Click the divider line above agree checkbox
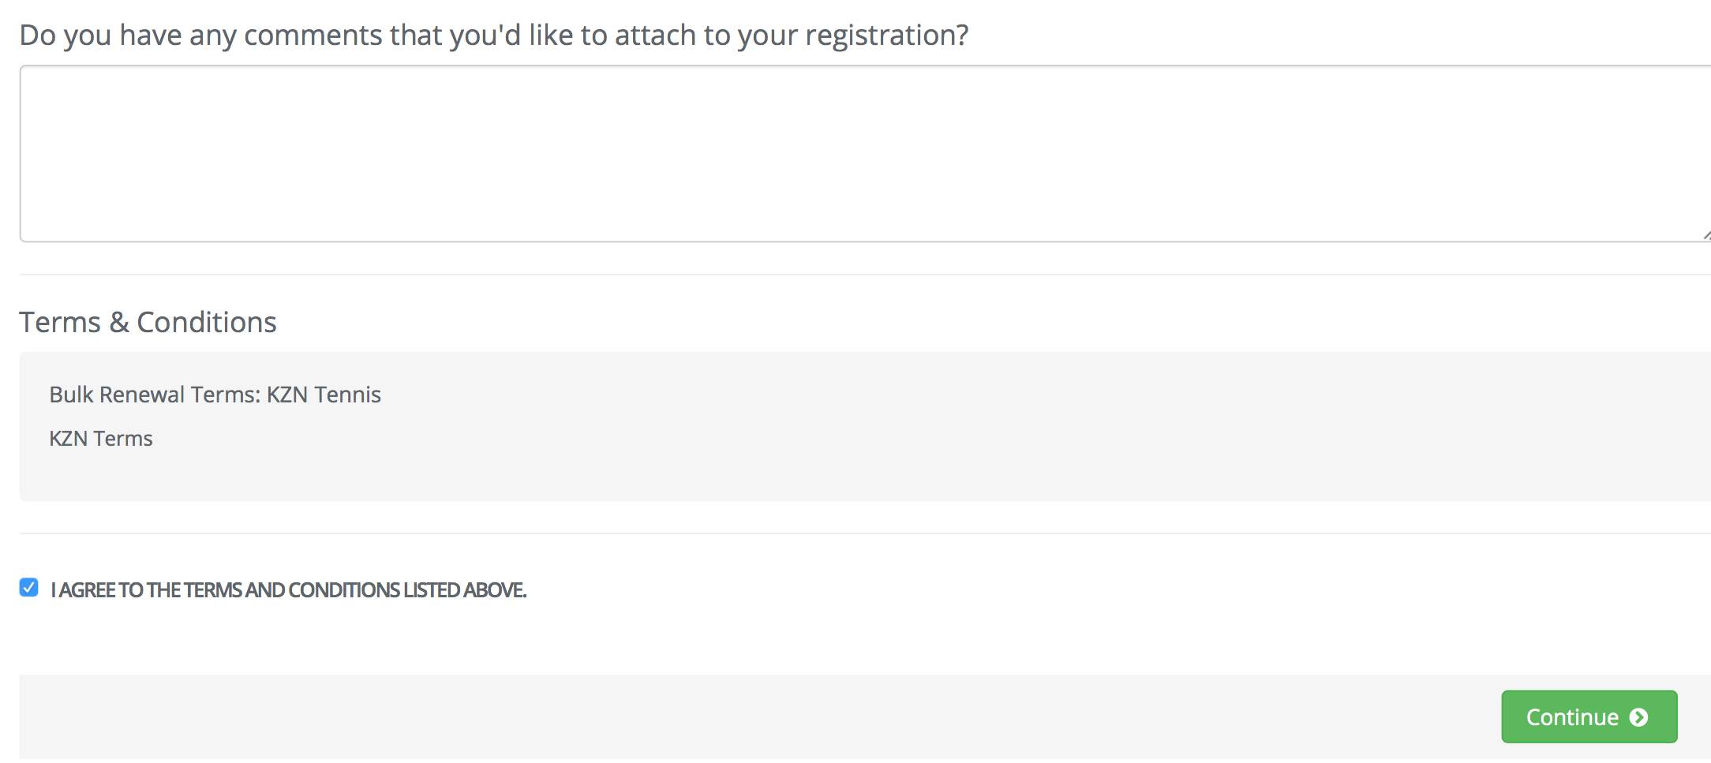The width and height of the screenshot is (1711, 763). [x=865, y=533]
